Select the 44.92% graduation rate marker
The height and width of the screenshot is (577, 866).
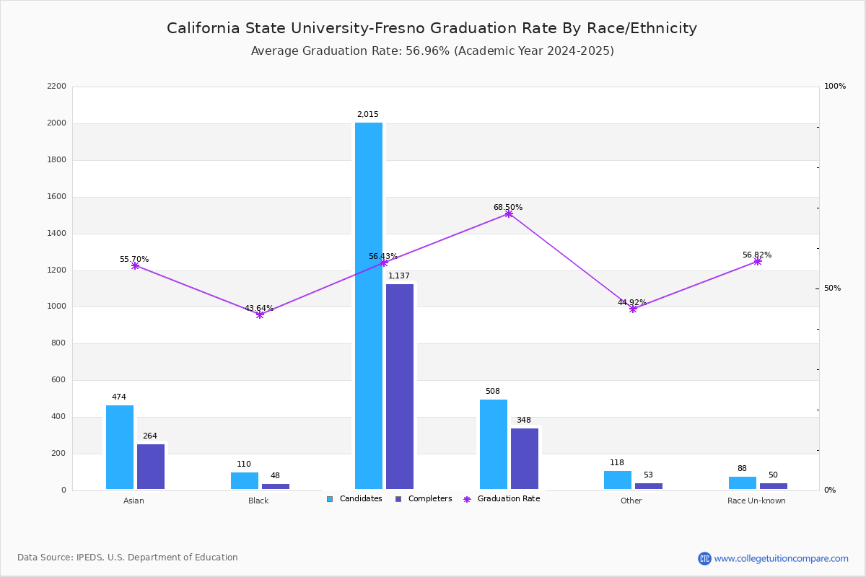click(x=633, y=309)
